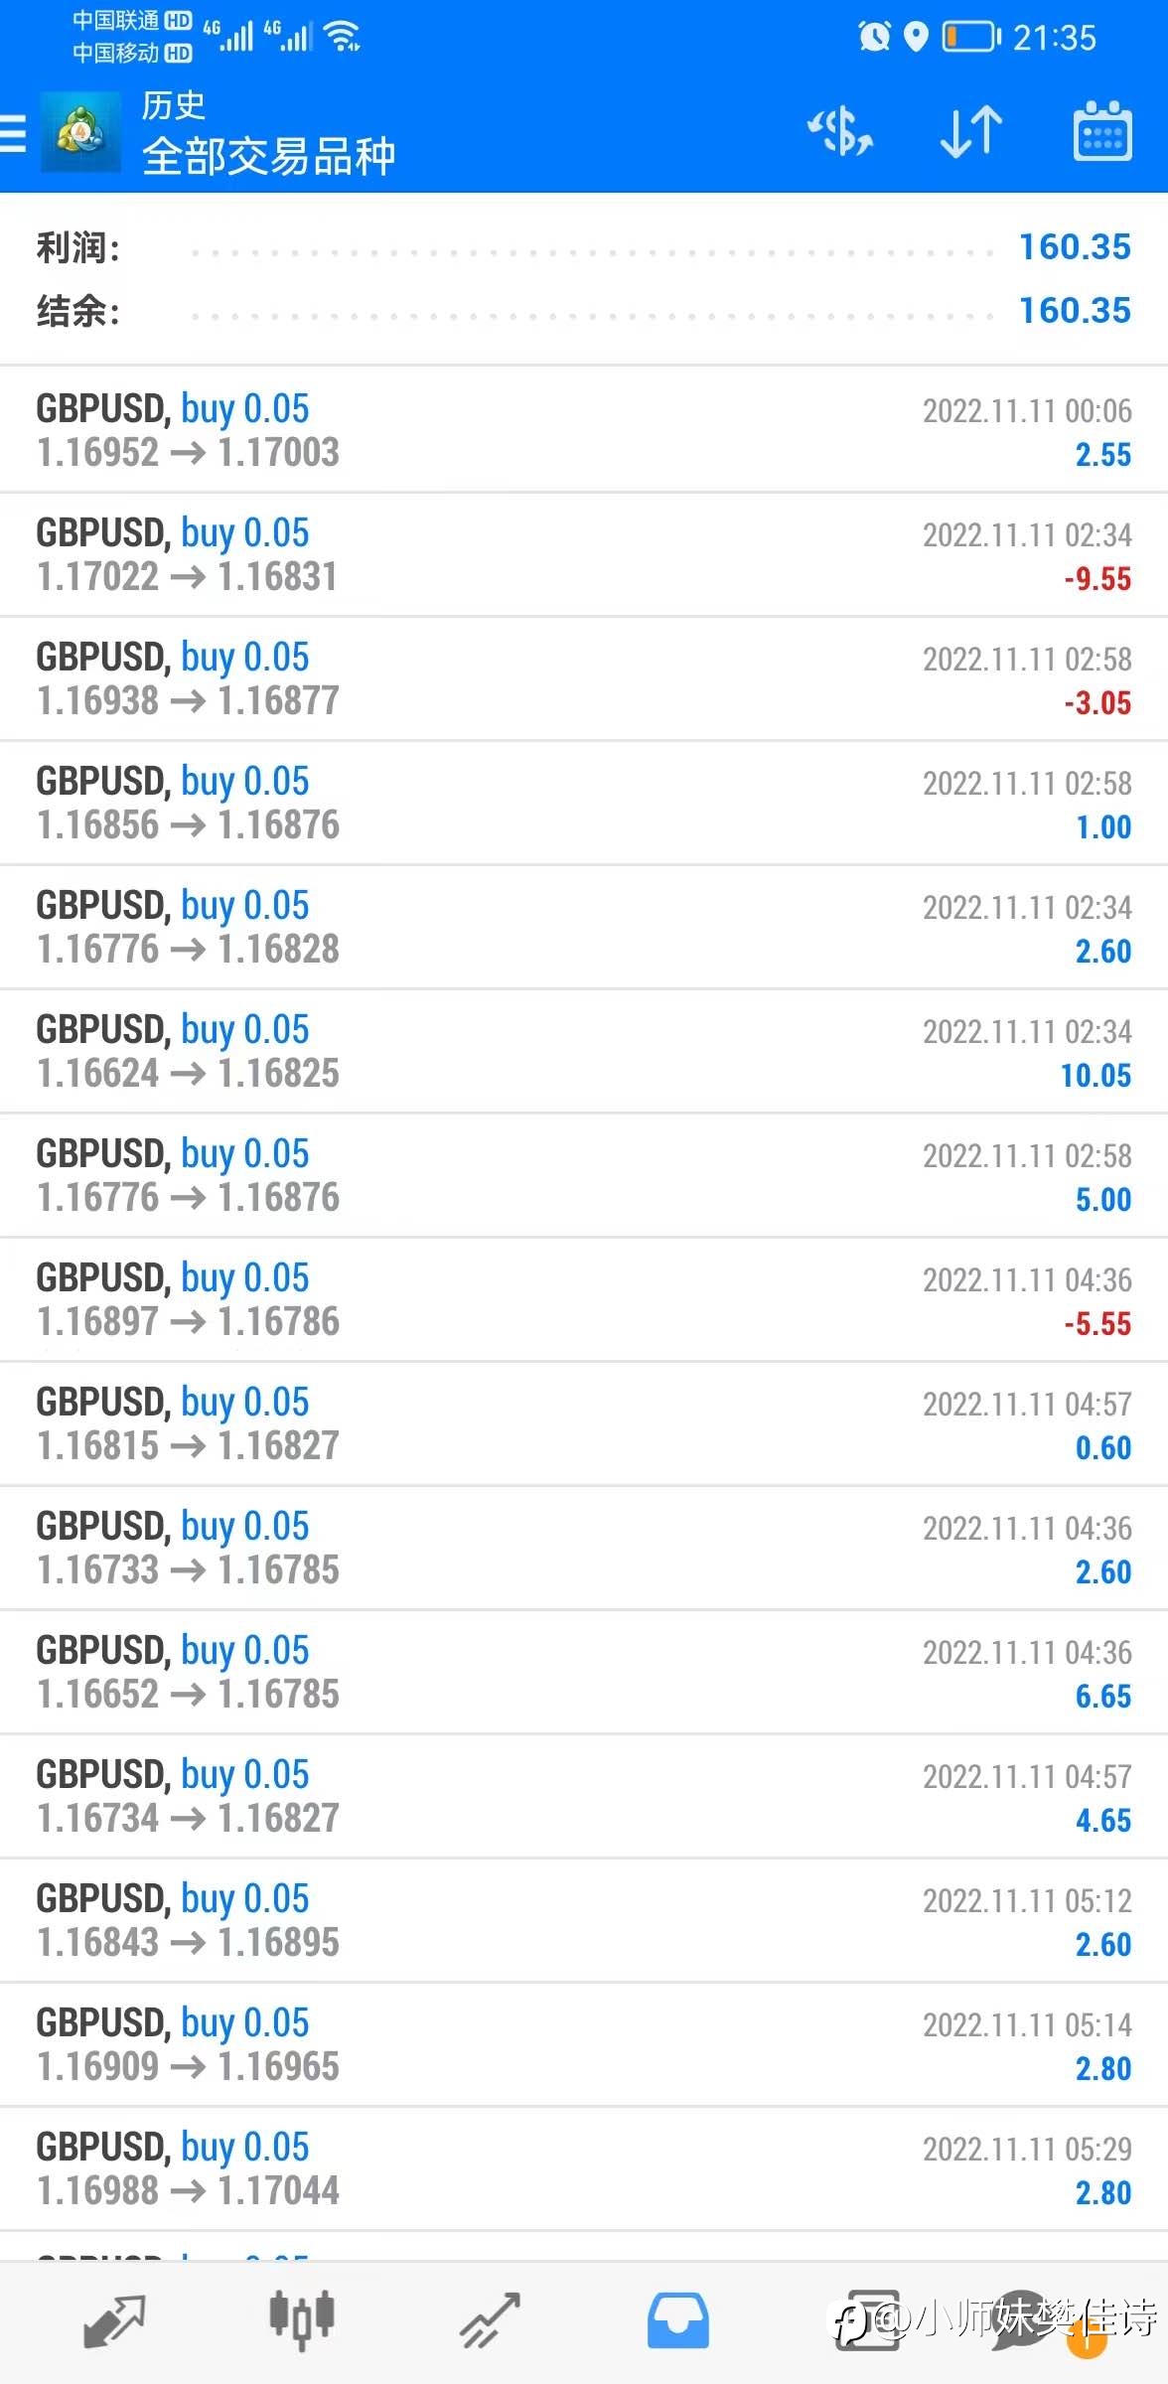This screenshot has height=2384, width=1168.
Task: Open the currency symbol filter icon
Action: [840, 132]
